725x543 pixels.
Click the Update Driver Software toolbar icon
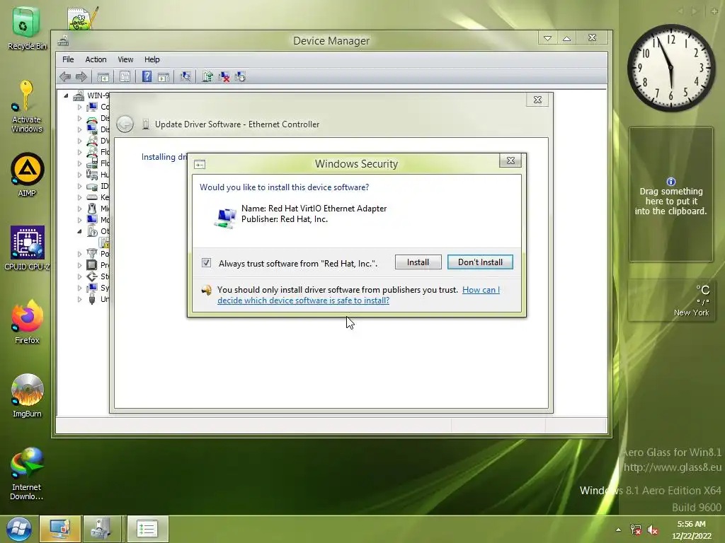point(207,76)
